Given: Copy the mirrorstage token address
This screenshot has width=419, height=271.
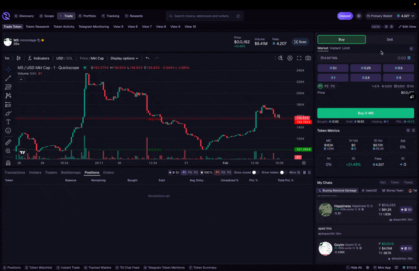Looking at the screenshot, I should pyautogui.click(x=39, y=40).
